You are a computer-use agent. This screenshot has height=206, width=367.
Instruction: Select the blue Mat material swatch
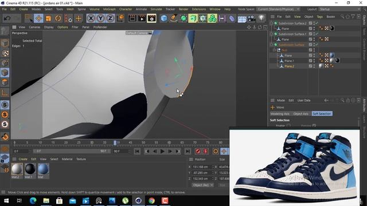[44, 169]
